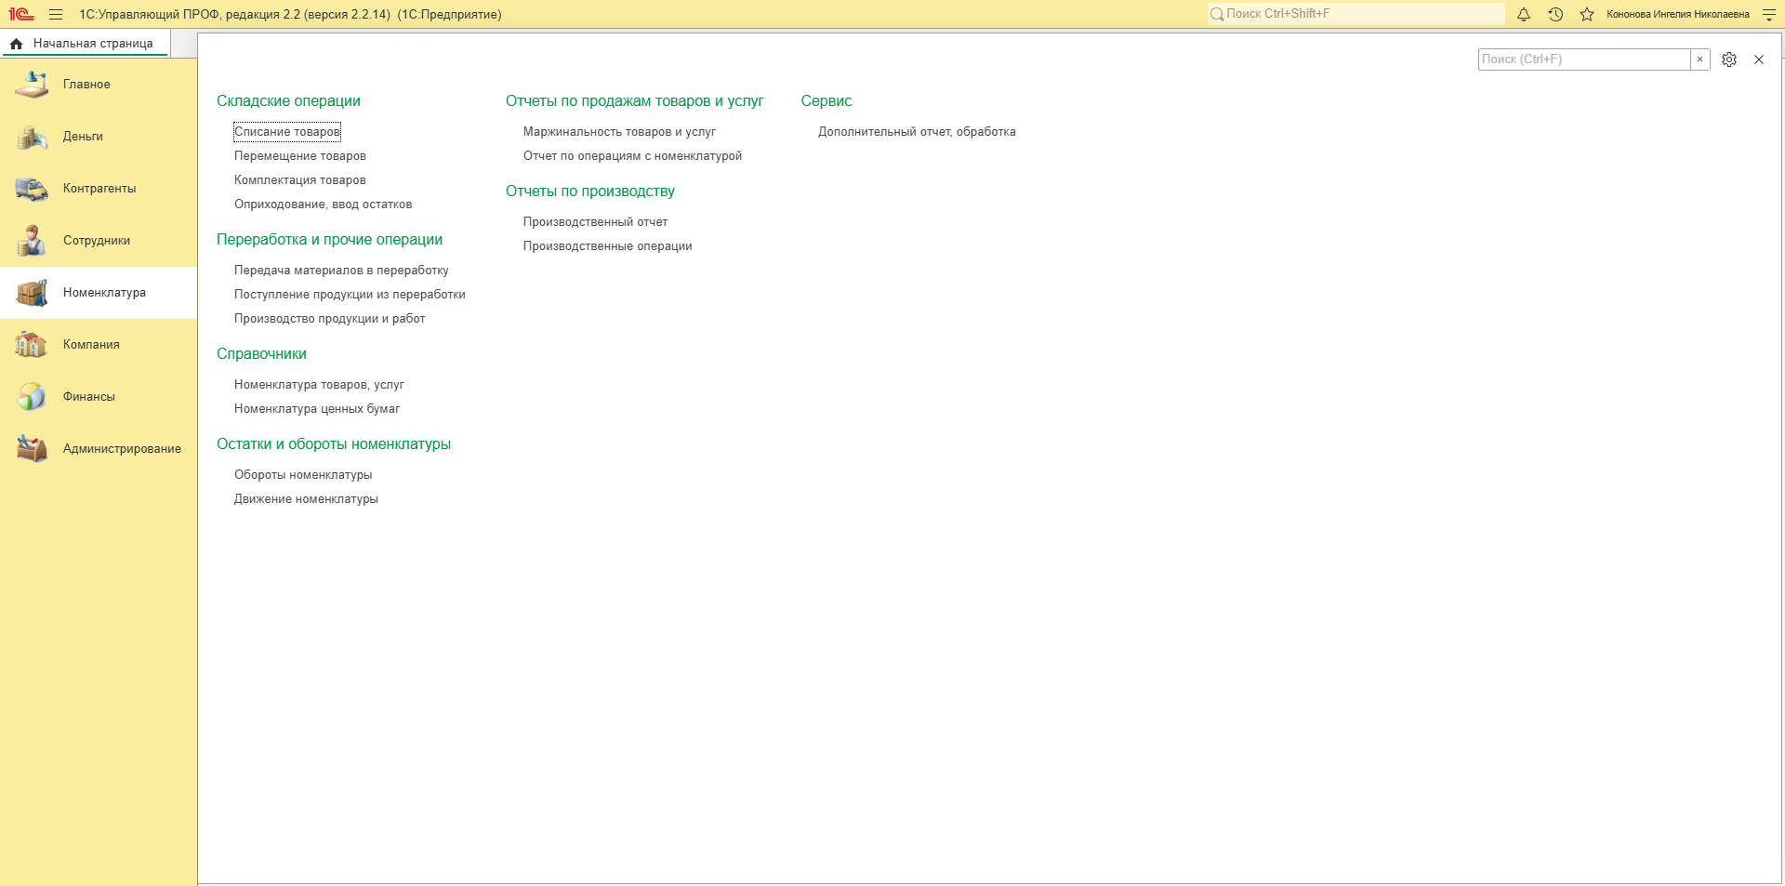1785x886 pixels.
Task: Open the Компания building icon
Action: pyautogui.click(x=32, y=345)
